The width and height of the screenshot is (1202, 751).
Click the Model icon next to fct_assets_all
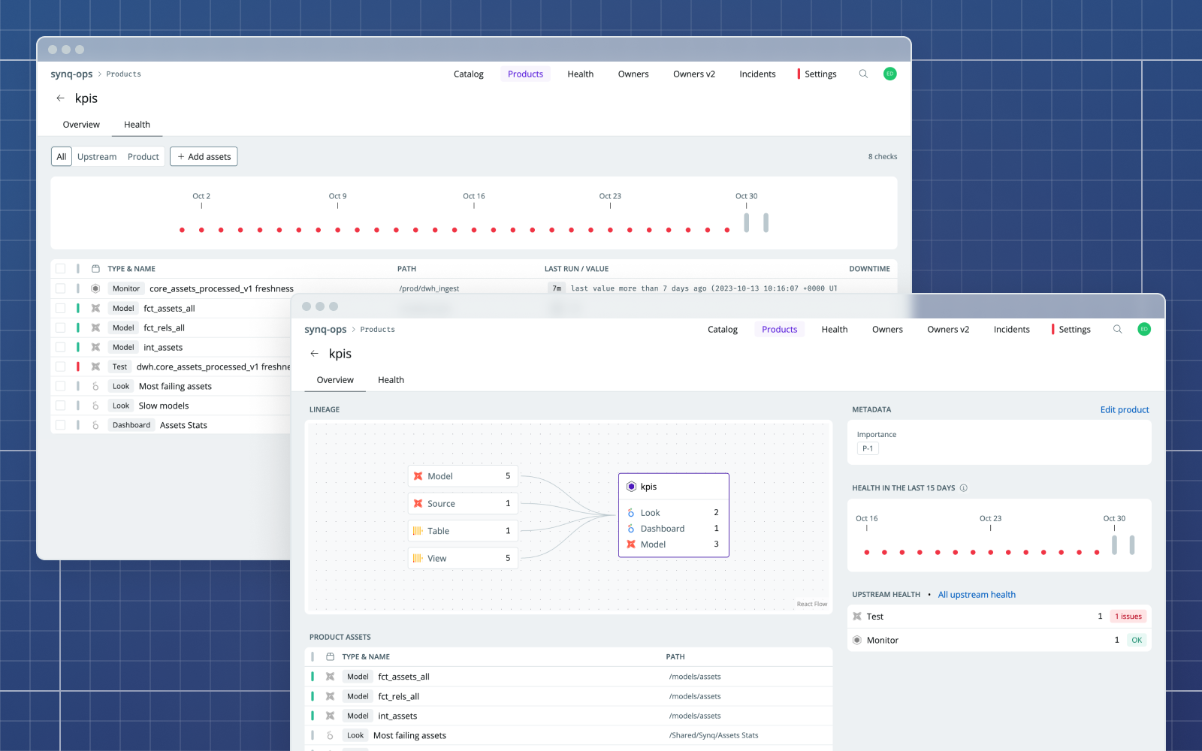(x=96, y=308)
